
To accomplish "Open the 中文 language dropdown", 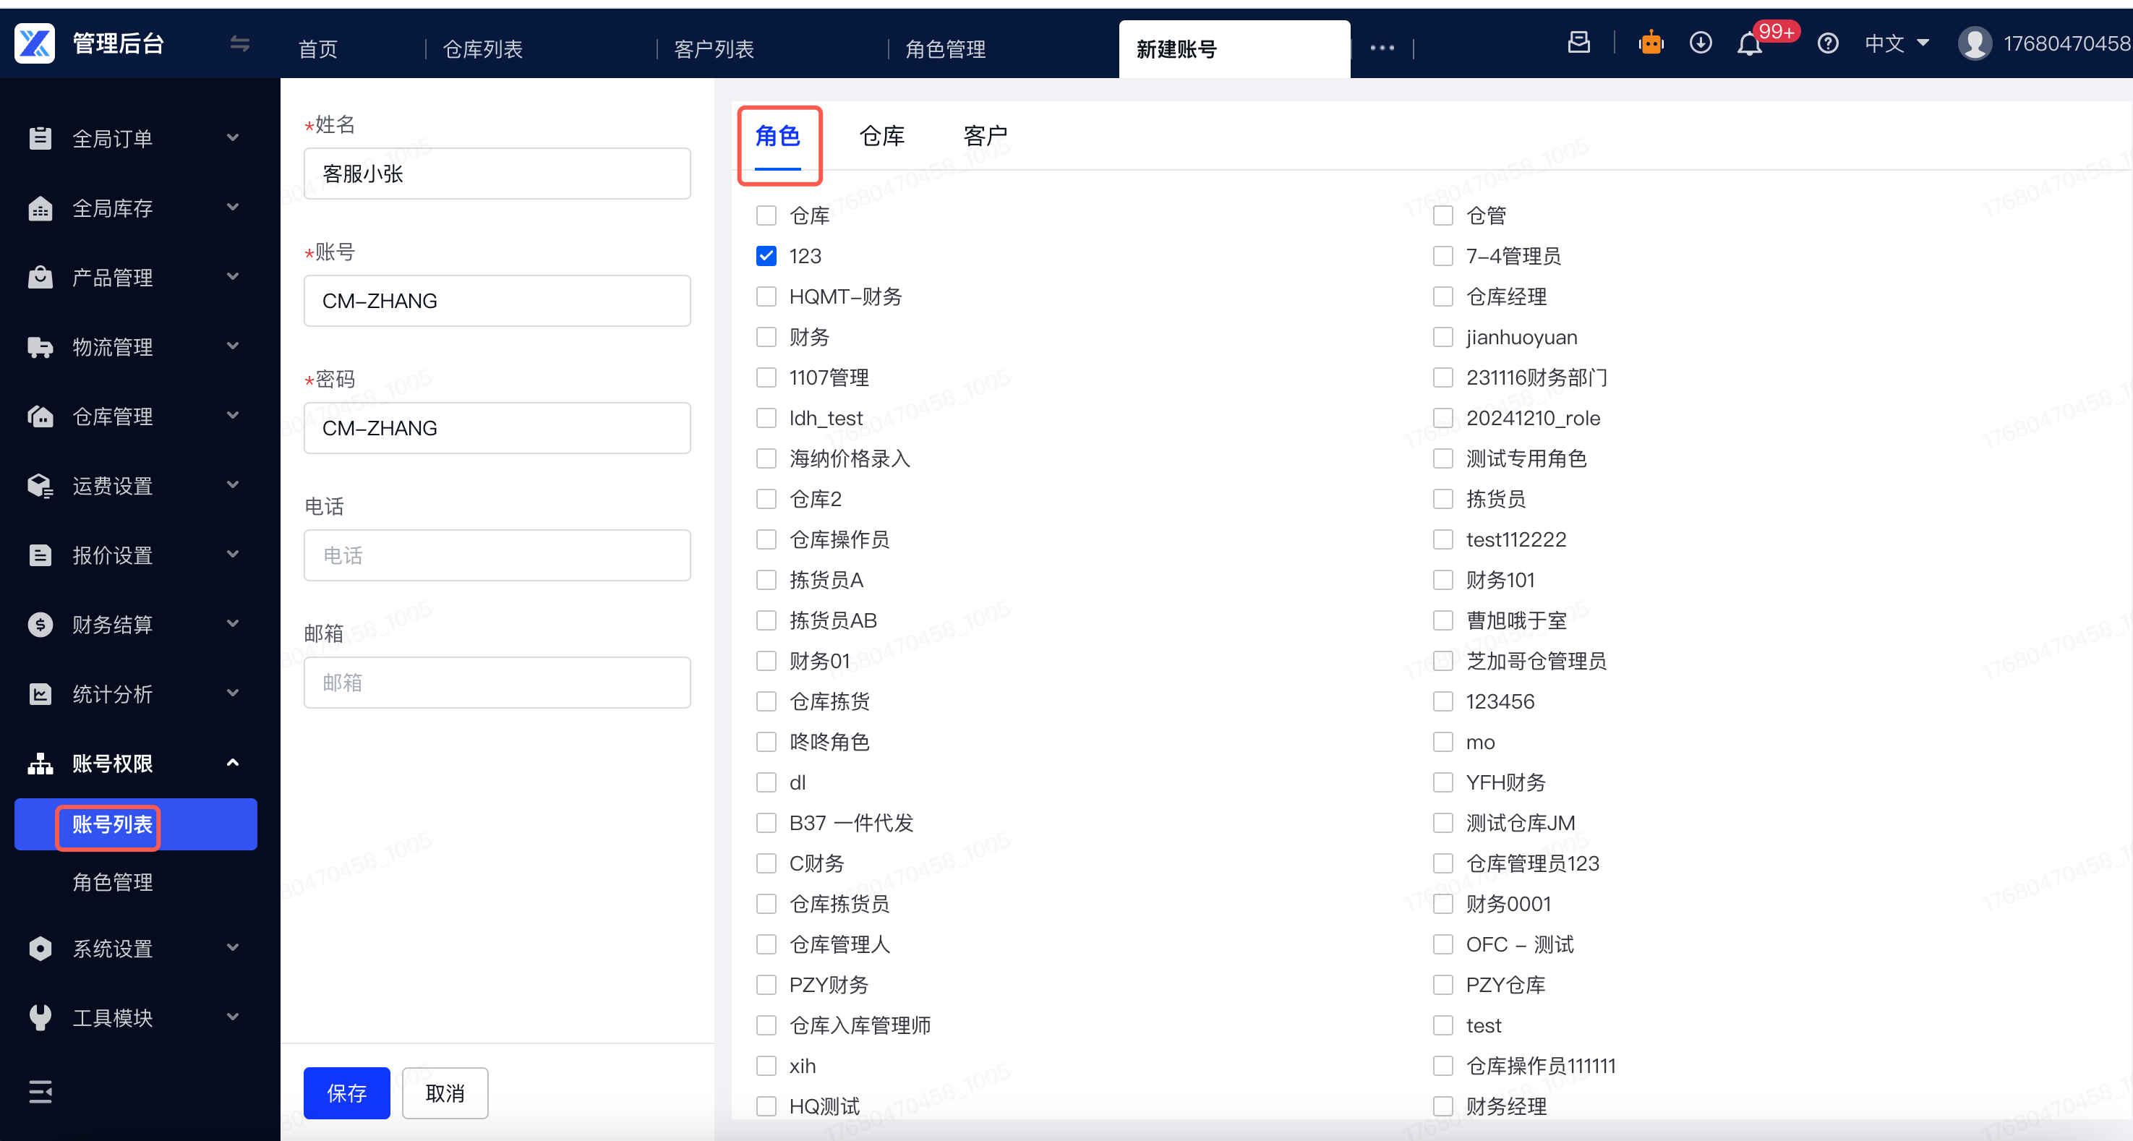I will pyautogui.click(x=1896, y=43).
